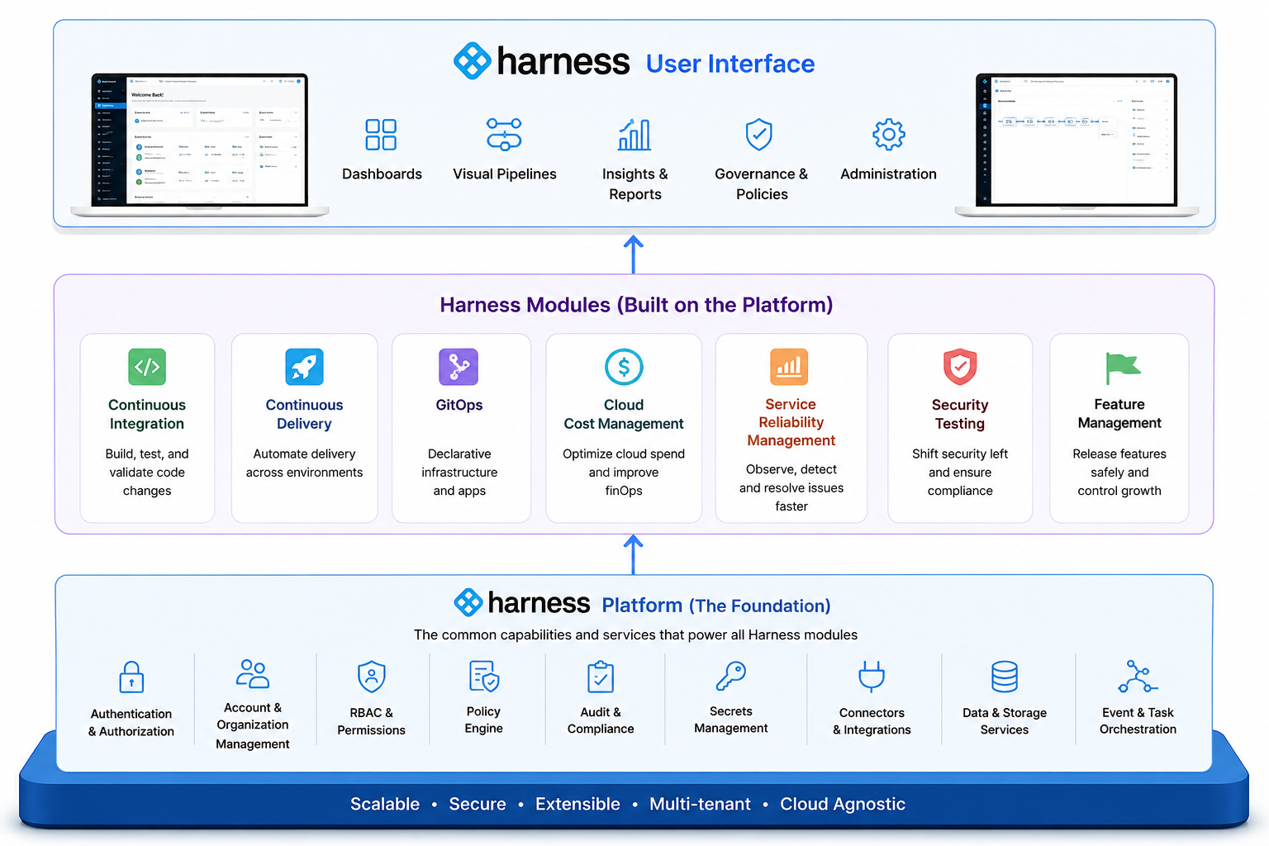Click the Event & Task Orchestration icon
Image resolution: width=1269 pixels, height=846 pixels.
click(1138, 676)
